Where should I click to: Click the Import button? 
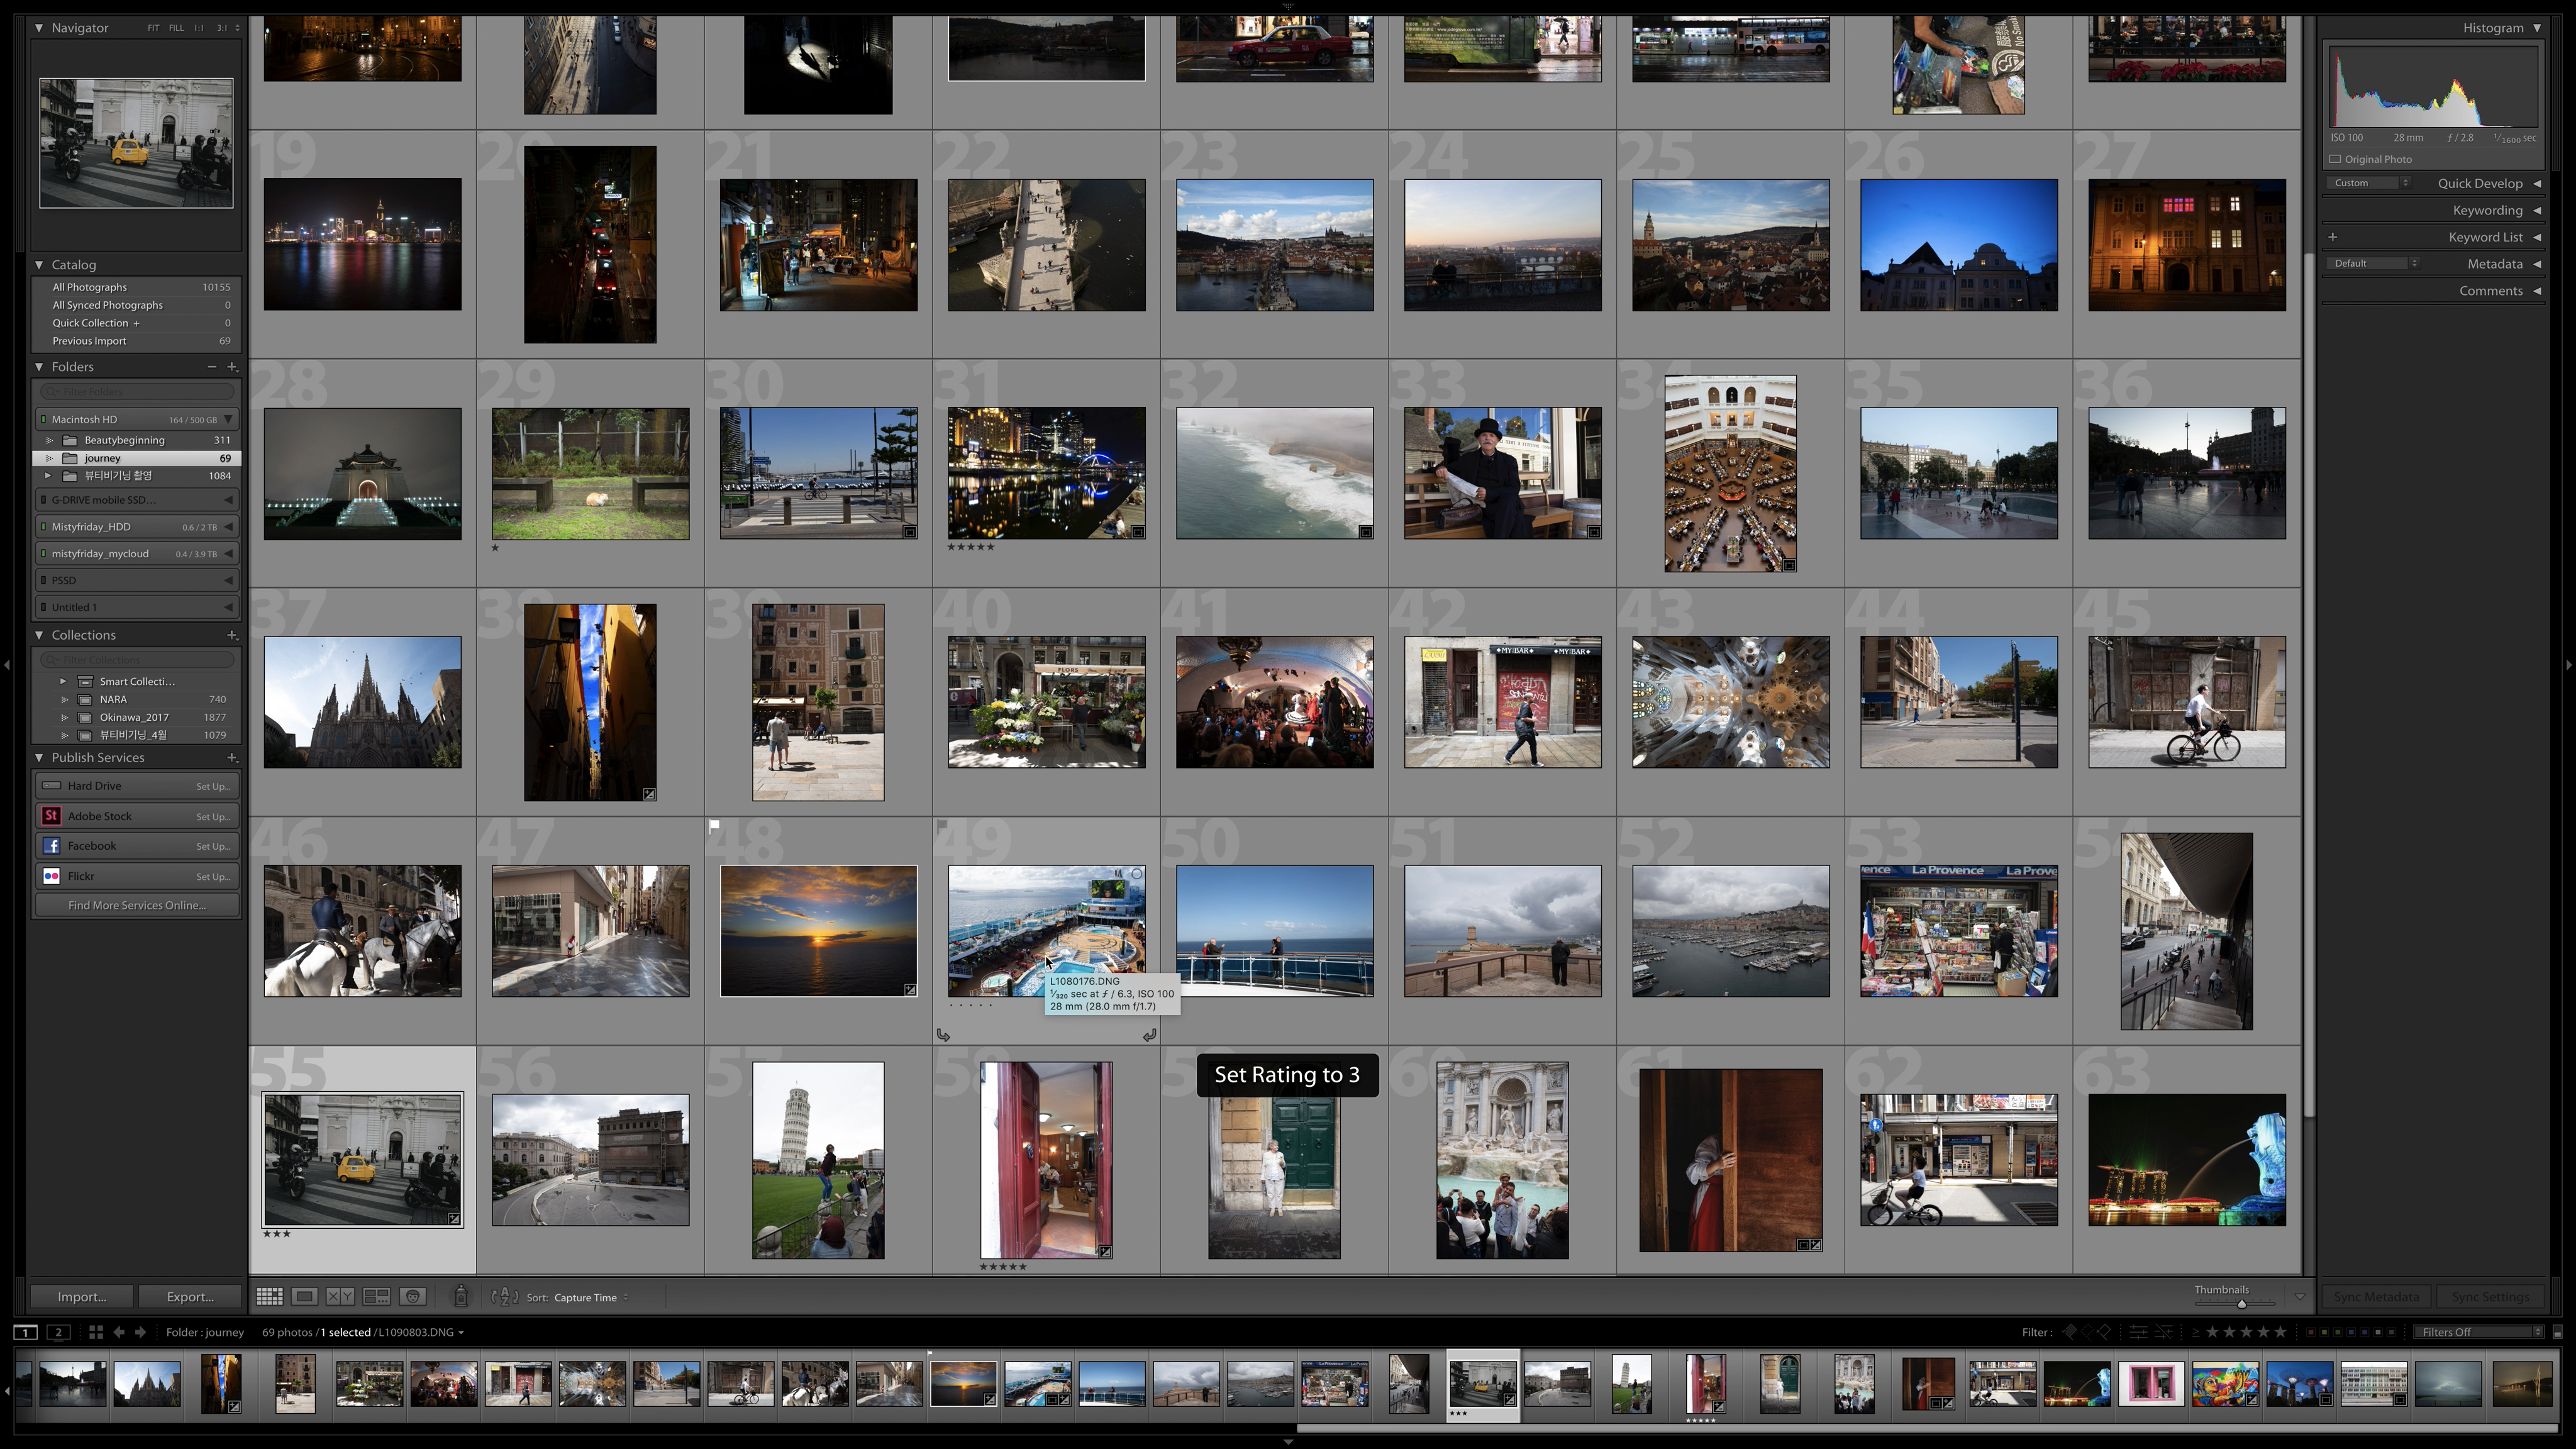click(82, 1297)
